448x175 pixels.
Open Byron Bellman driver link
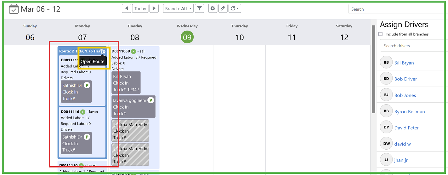point(410,111)
